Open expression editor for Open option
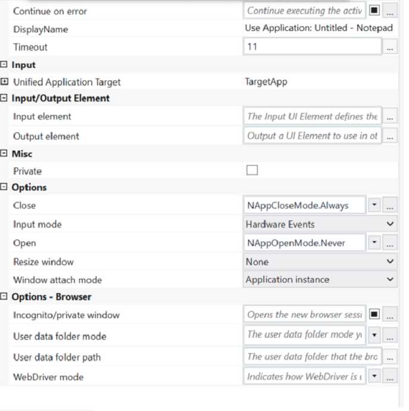 390,243
